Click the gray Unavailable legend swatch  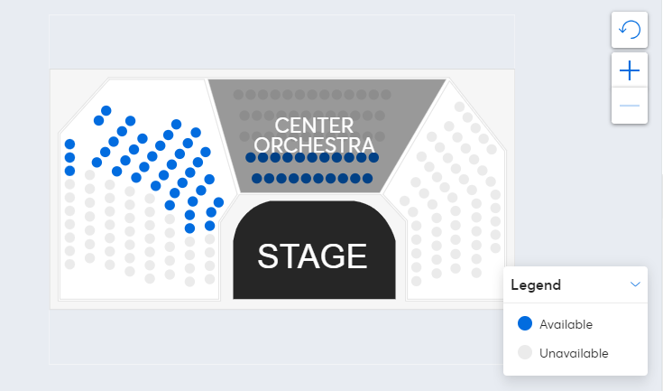[525, 352]
